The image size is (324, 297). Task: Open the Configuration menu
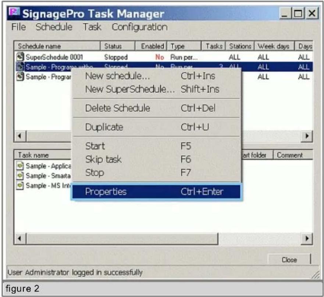[x=140, y=27]
